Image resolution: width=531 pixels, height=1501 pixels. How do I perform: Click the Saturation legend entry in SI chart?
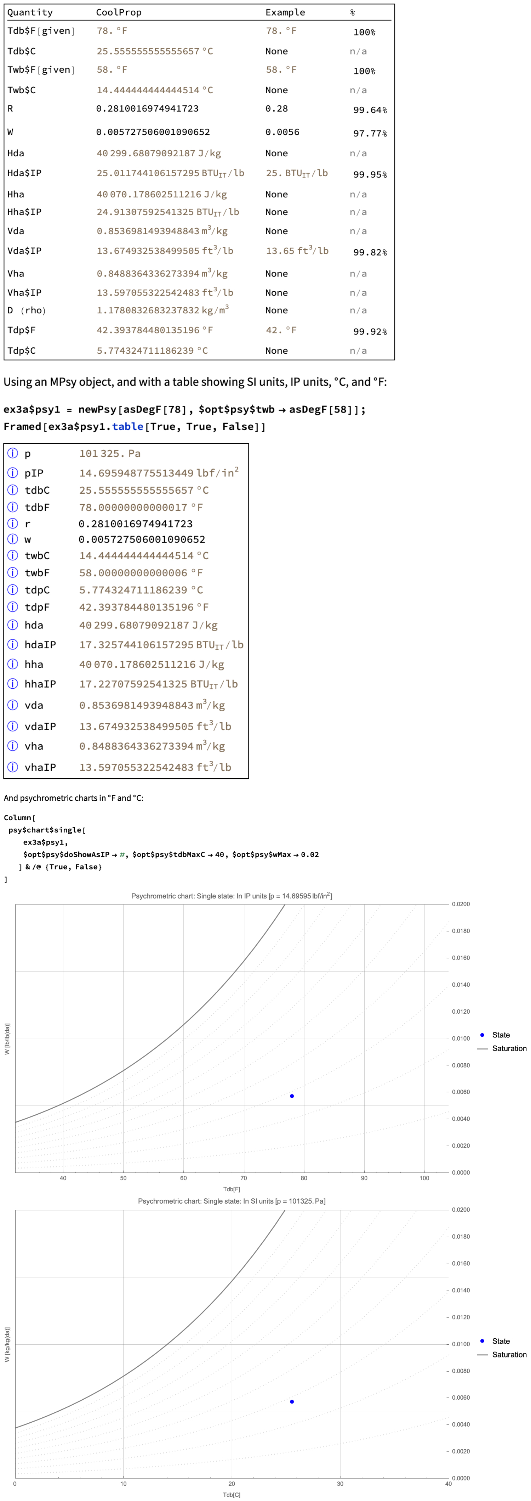[508, 1355]
